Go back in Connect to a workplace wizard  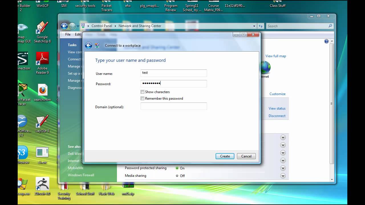pos(88,45)
